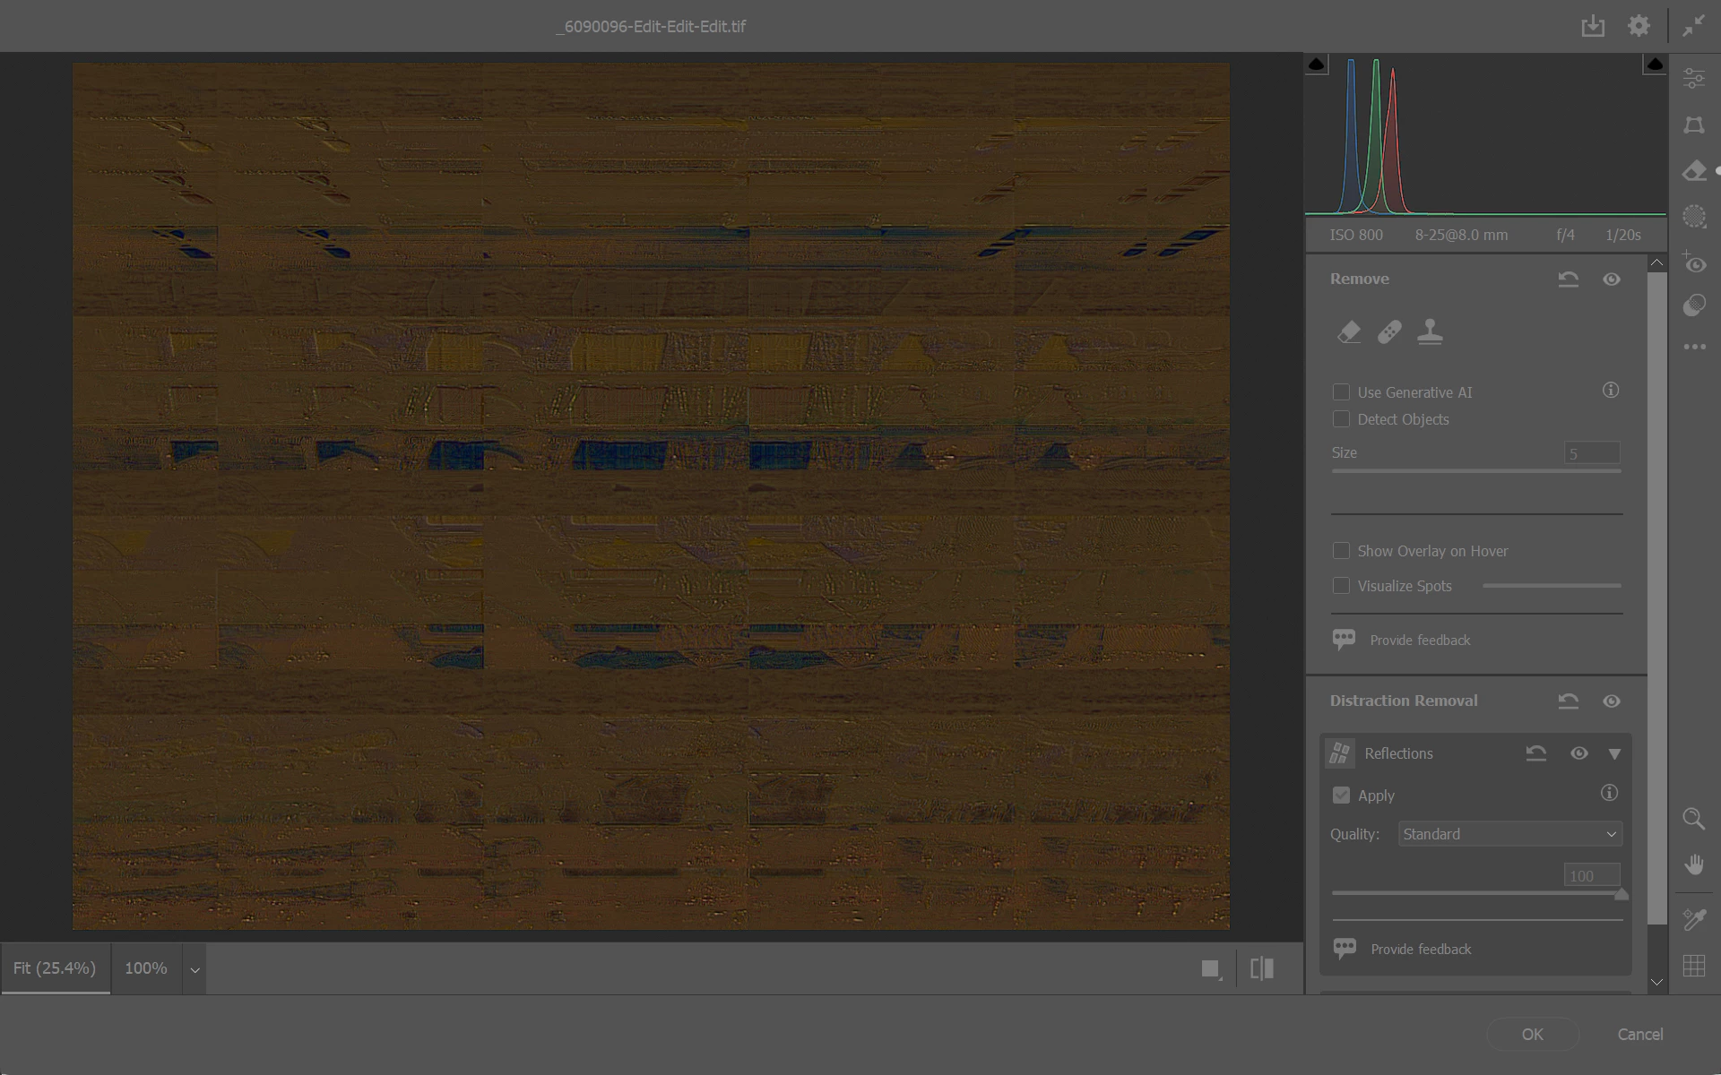Click the Zoom magnifier tool
Viewport: 1721px width, 1075px height.
[x=1693, y=819]
